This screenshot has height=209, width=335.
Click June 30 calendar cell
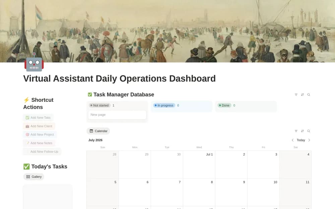[x=167, y=164]
